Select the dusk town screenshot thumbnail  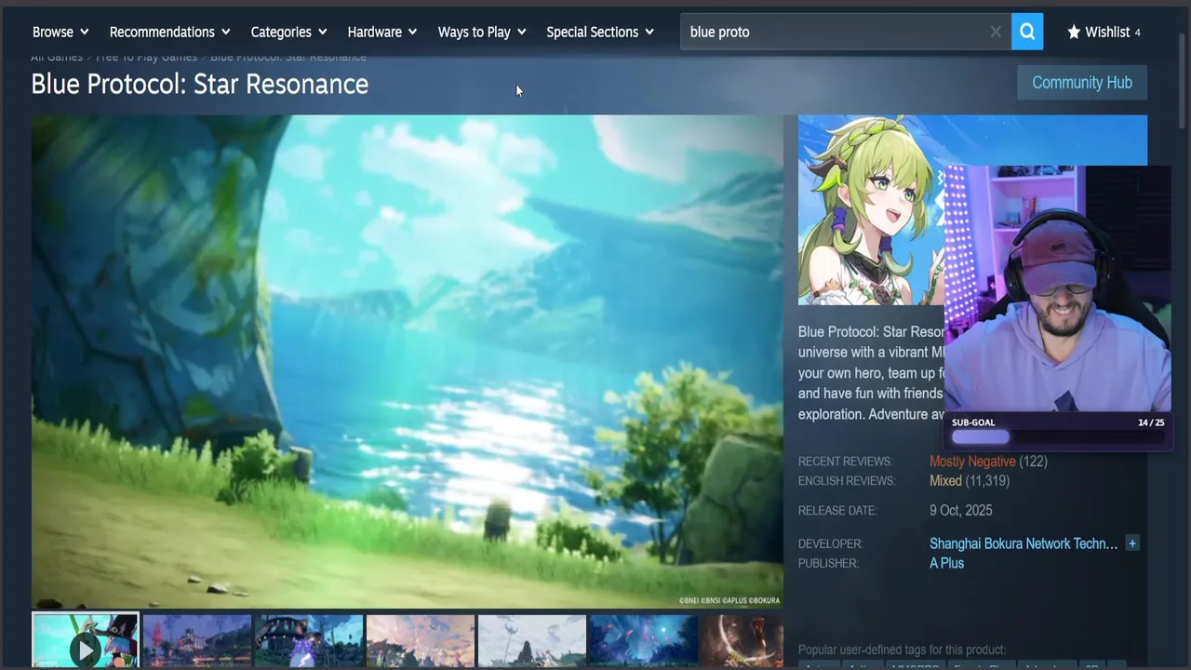(197, 640)
